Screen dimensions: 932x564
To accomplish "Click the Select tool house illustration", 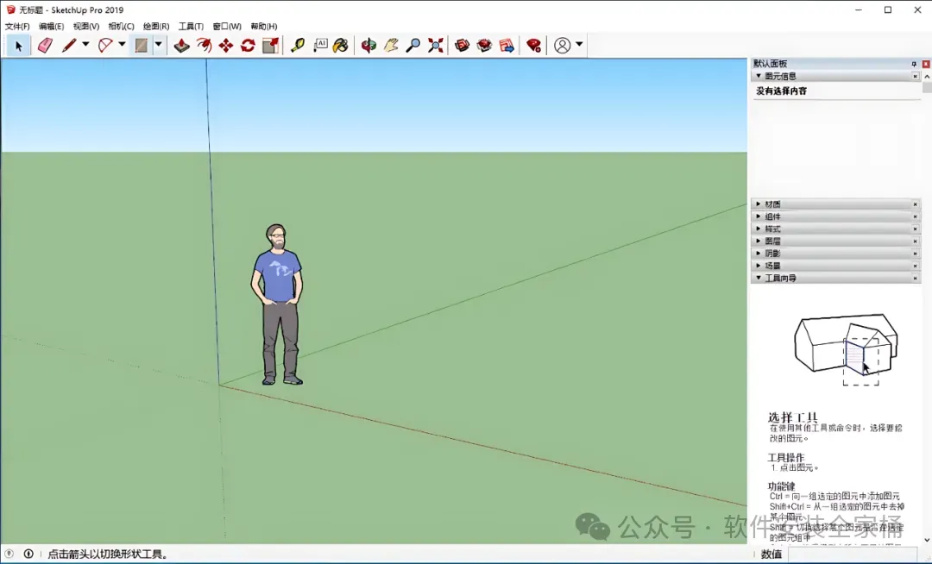I will coord(846,349).
